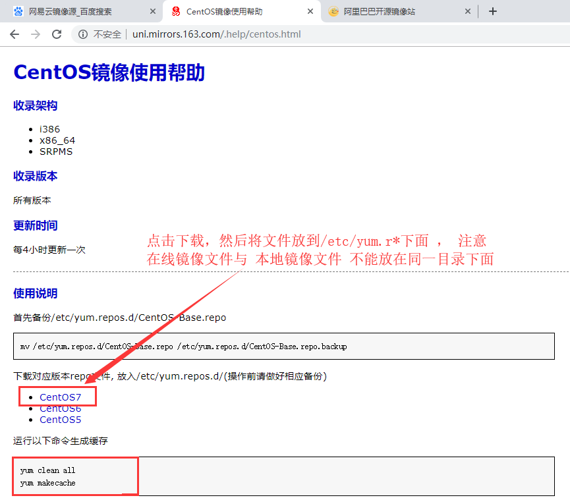Click the NetEase favicon on CentOS tab
This screenshot has width=570, height=502.
pyautogui.click(x=176, y=11)
